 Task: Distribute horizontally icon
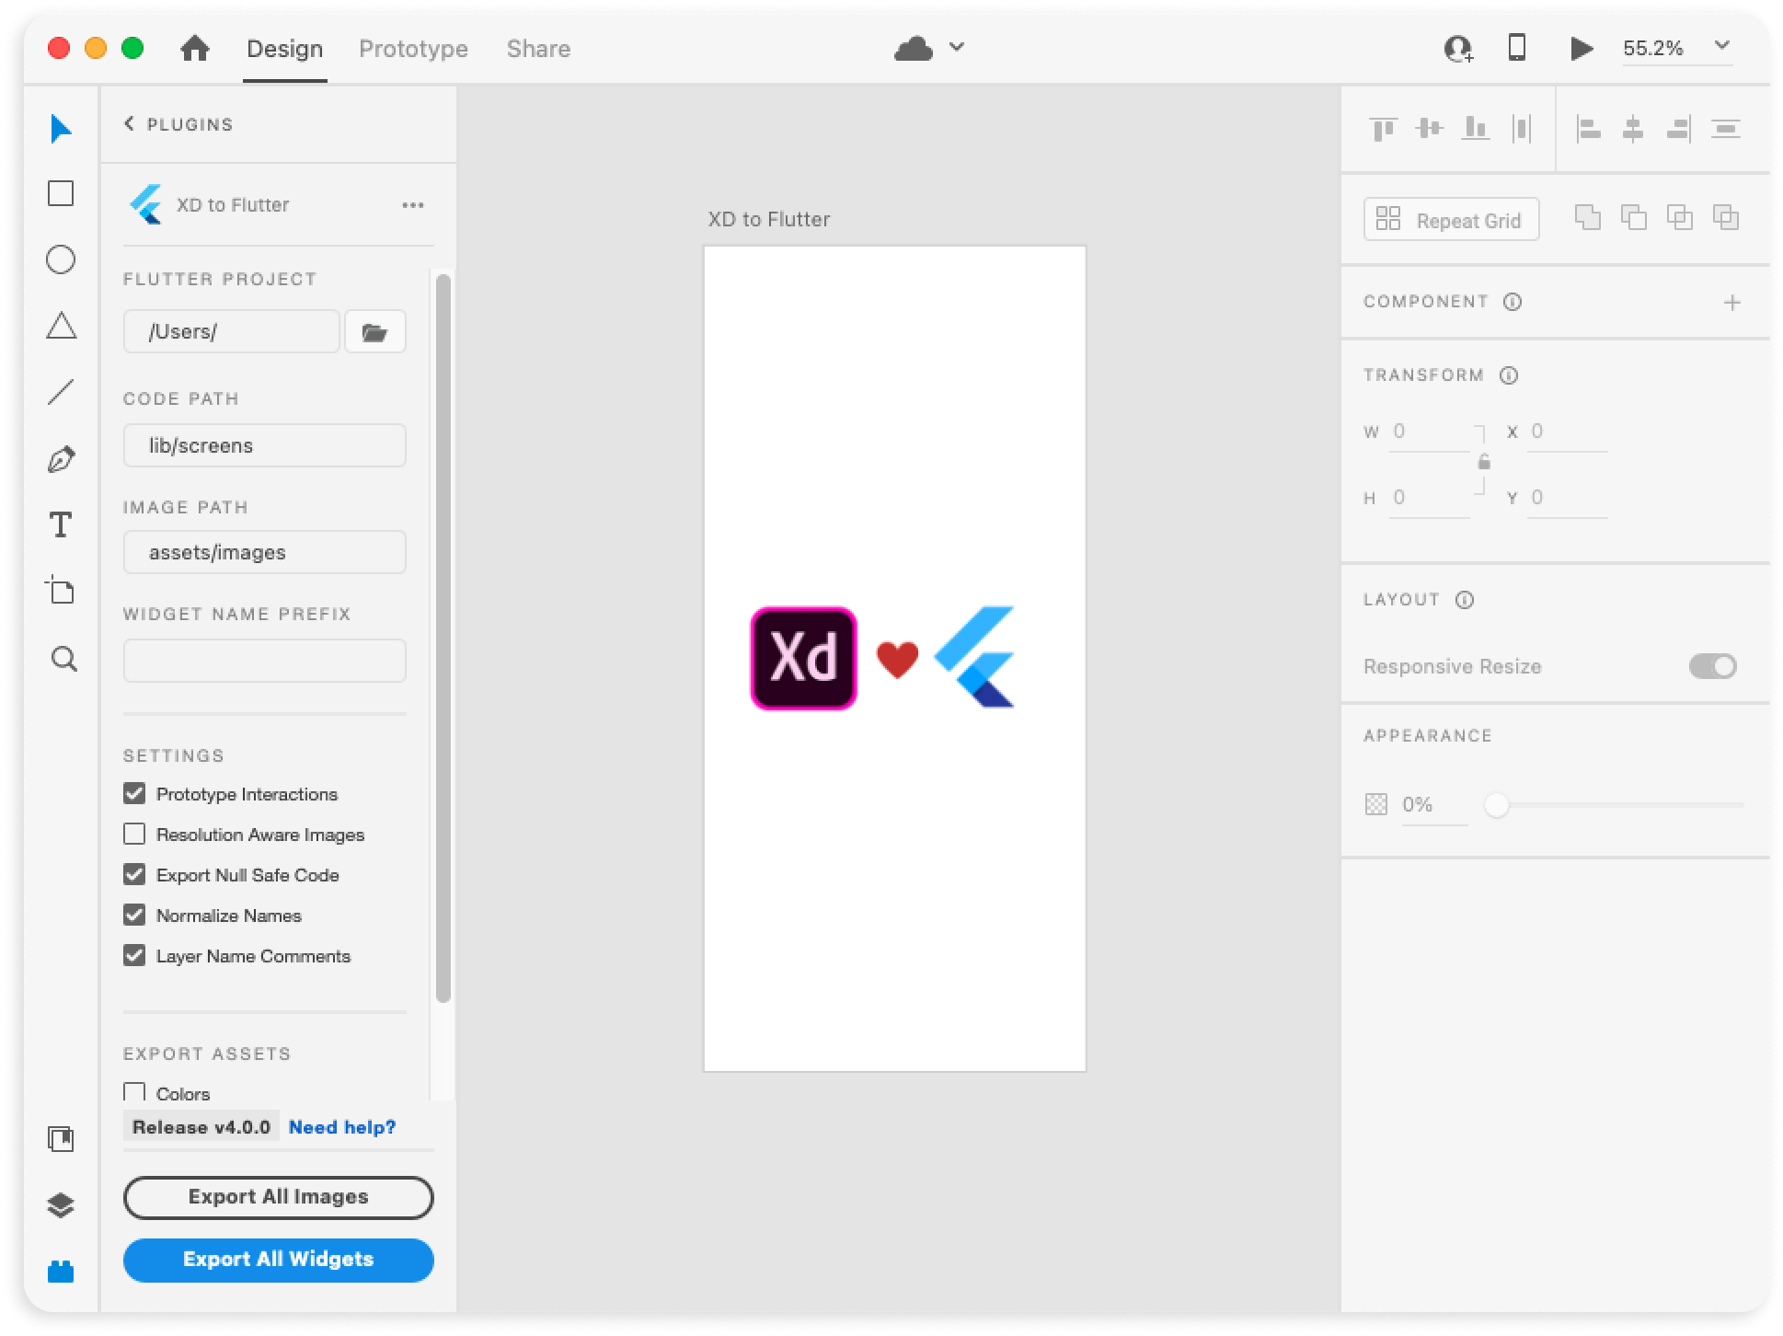1522,129
